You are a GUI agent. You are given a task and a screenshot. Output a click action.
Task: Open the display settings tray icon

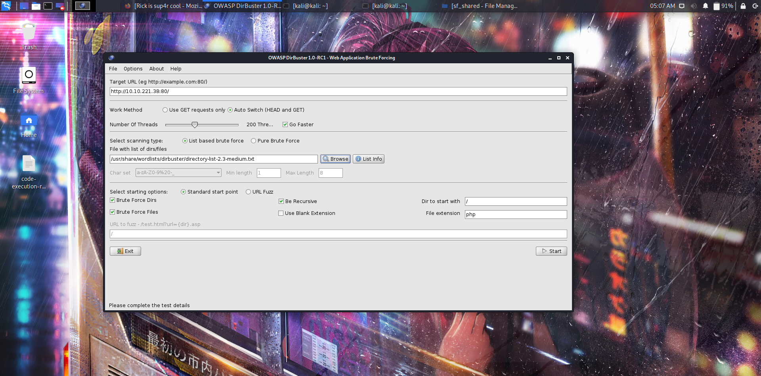682,6
